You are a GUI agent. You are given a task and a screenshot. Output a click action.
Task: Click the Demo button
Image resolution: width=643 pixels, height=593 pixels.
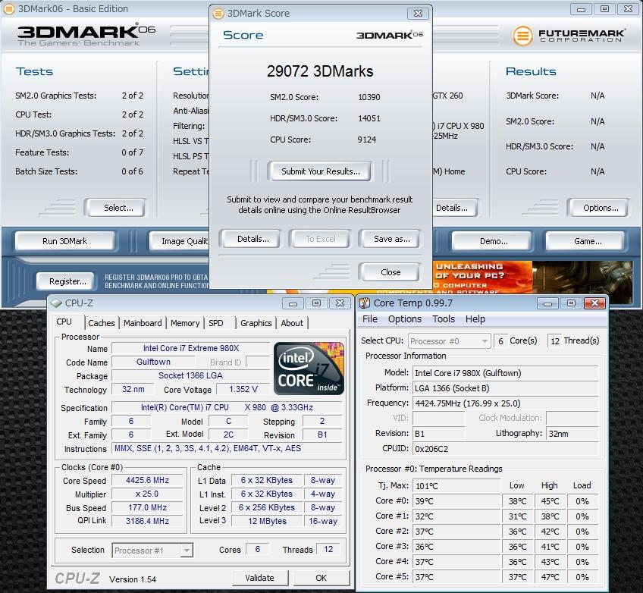(x=494, y=241)
